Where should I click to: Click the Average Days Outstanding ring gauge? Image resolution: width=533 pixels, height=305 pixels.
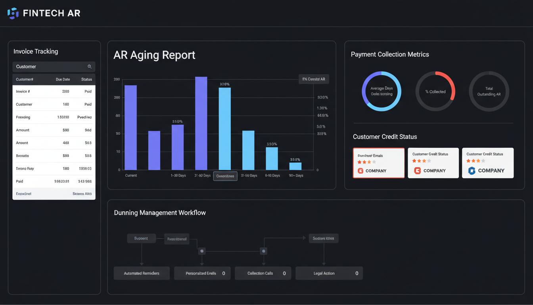pyautogui.click(x=381, y=91)
